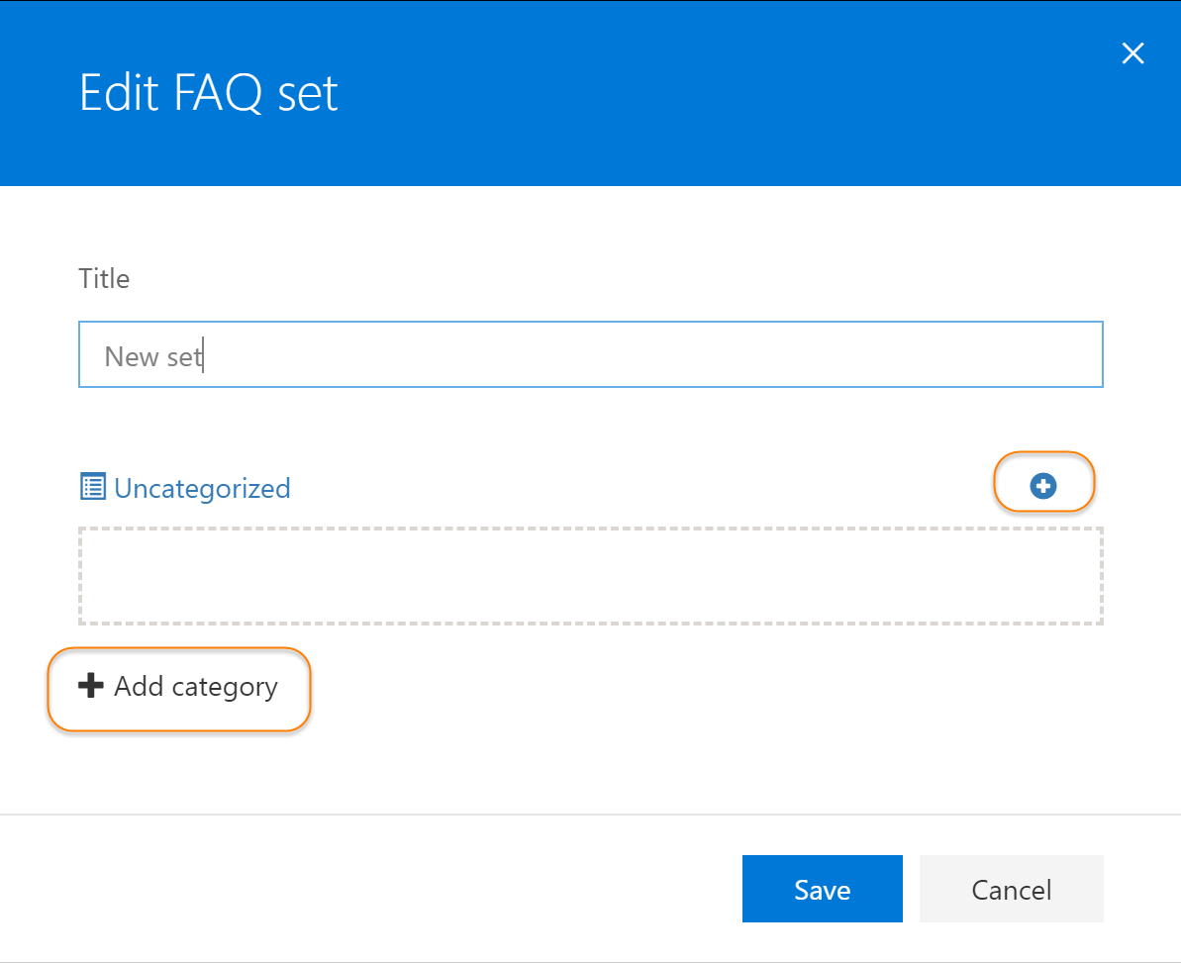Click the Title label text
The width and height of the screenshot is (1181, 963).
tap(104, 278)
